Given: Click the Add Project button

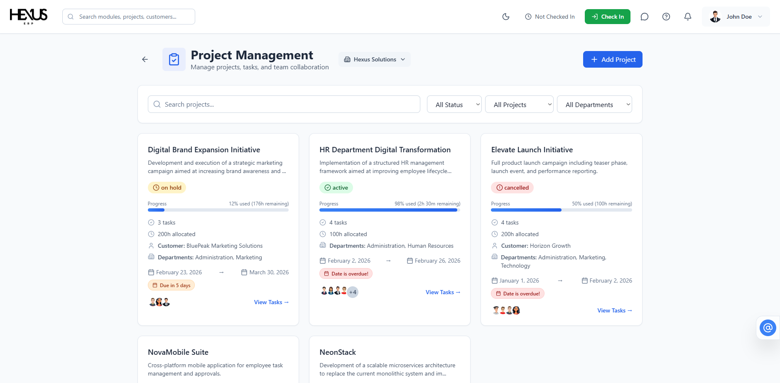Looking at the screenshot, I should tap(613, 59).
